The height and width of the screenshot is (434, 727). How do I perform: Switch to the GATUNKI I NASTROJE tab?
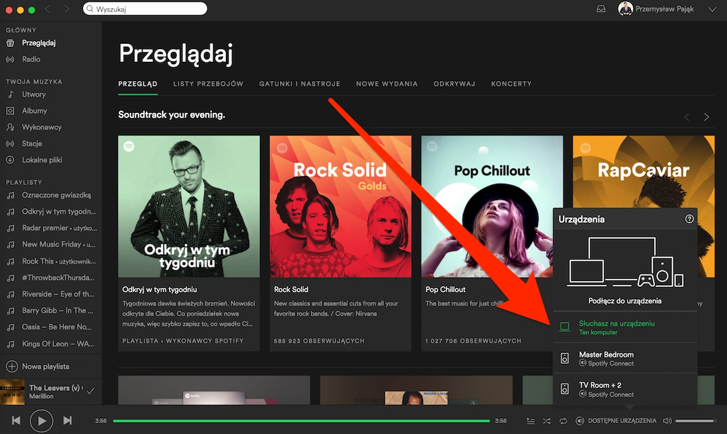(300, 84)
